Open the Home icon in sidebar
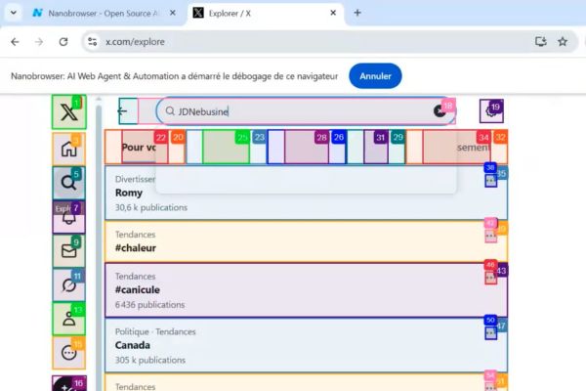Viewport: 586px width, 391px height. [69, 149]
